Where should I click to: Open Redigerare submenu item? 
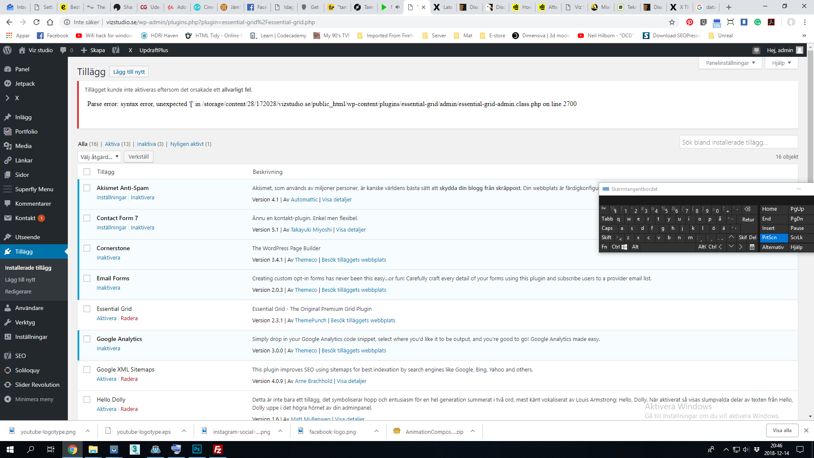coord(18,292)
